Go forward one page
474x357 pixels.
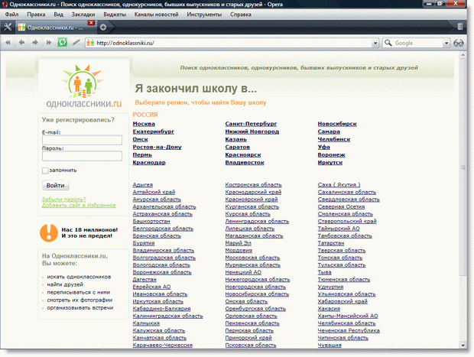(35, 43)
